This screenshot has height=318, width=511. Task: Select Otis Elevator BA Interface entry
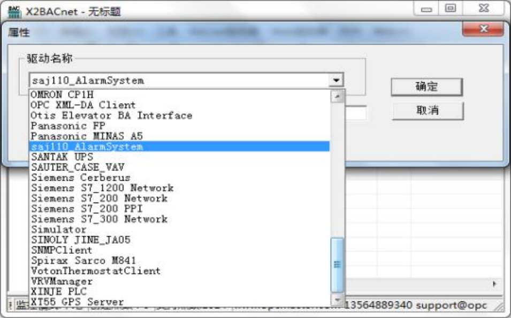point(180,115)
